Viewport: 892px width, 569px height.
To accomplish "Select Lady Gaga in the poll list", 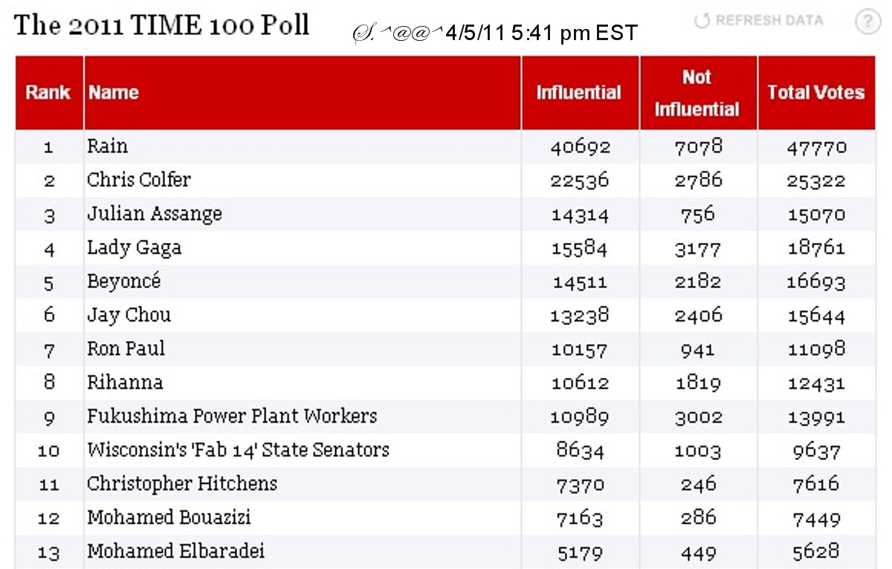I will [135, 247].
